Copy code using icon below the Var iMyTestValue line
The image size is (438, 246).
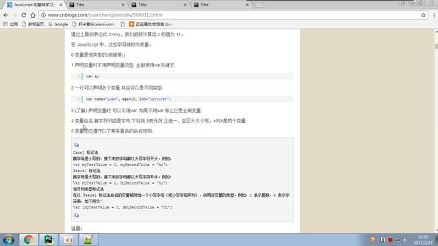[76, 215]
